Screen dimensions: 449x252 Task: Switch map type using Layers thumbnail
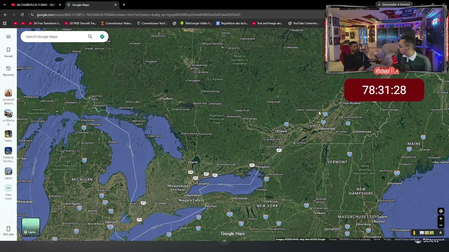click(x=31, y=227)
